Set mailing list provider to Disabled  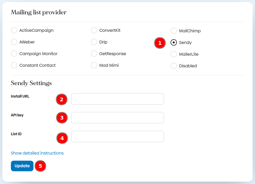coord(174,66)
